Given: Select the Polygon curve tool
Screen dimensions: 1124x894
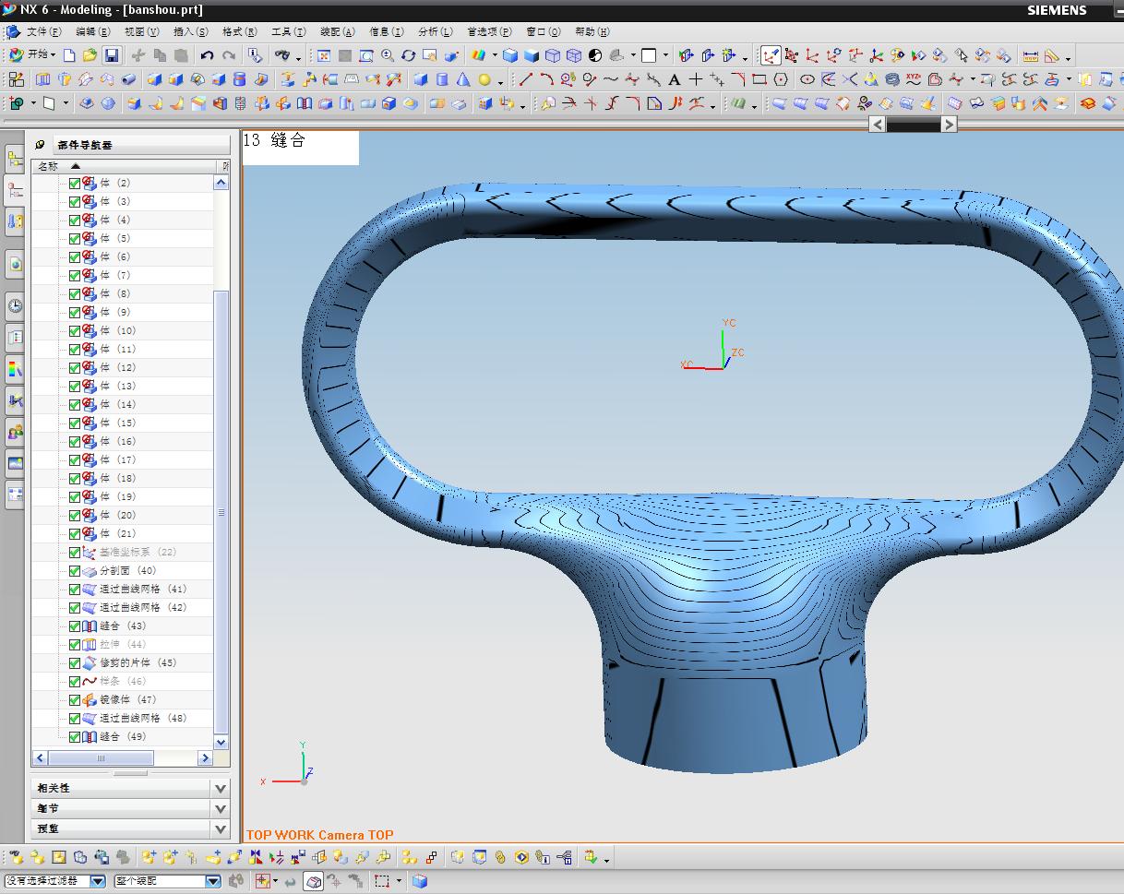Looking at the screenshot, I should pos(781,79).
